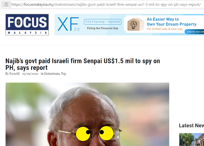This screenshot has width=204, height=146.
Task: Click the site lock icon in address bar
Action: 6,4
